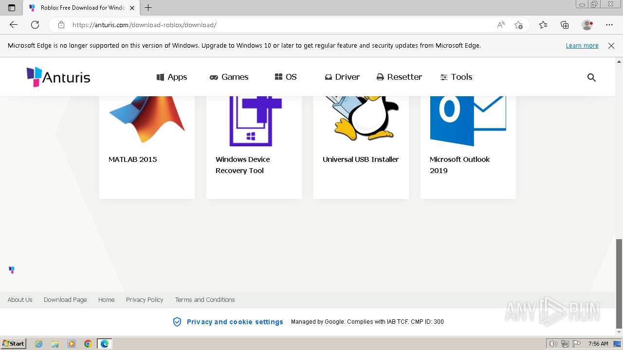Screen dimensions: 623x350
Task: Open Terms and Conditions footer link
Action: point(205,299)
